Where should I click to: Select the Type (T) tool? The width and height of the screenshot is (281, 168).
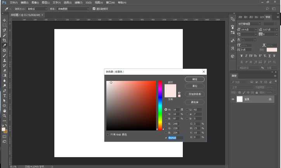tap(4, 96)
